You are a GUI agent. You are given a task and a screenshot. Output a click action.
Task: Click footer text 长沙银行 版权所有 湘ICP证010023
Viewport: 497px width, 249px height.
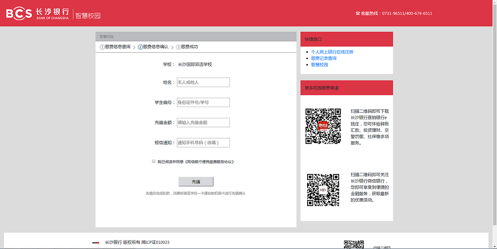pos(137,242)
